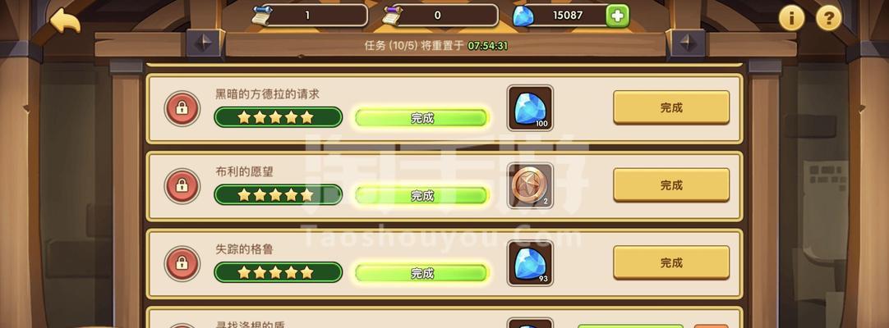Screen dimensions: 889x328
Task: Tap the green plus to add gems
Action: [x=617, y=16]
